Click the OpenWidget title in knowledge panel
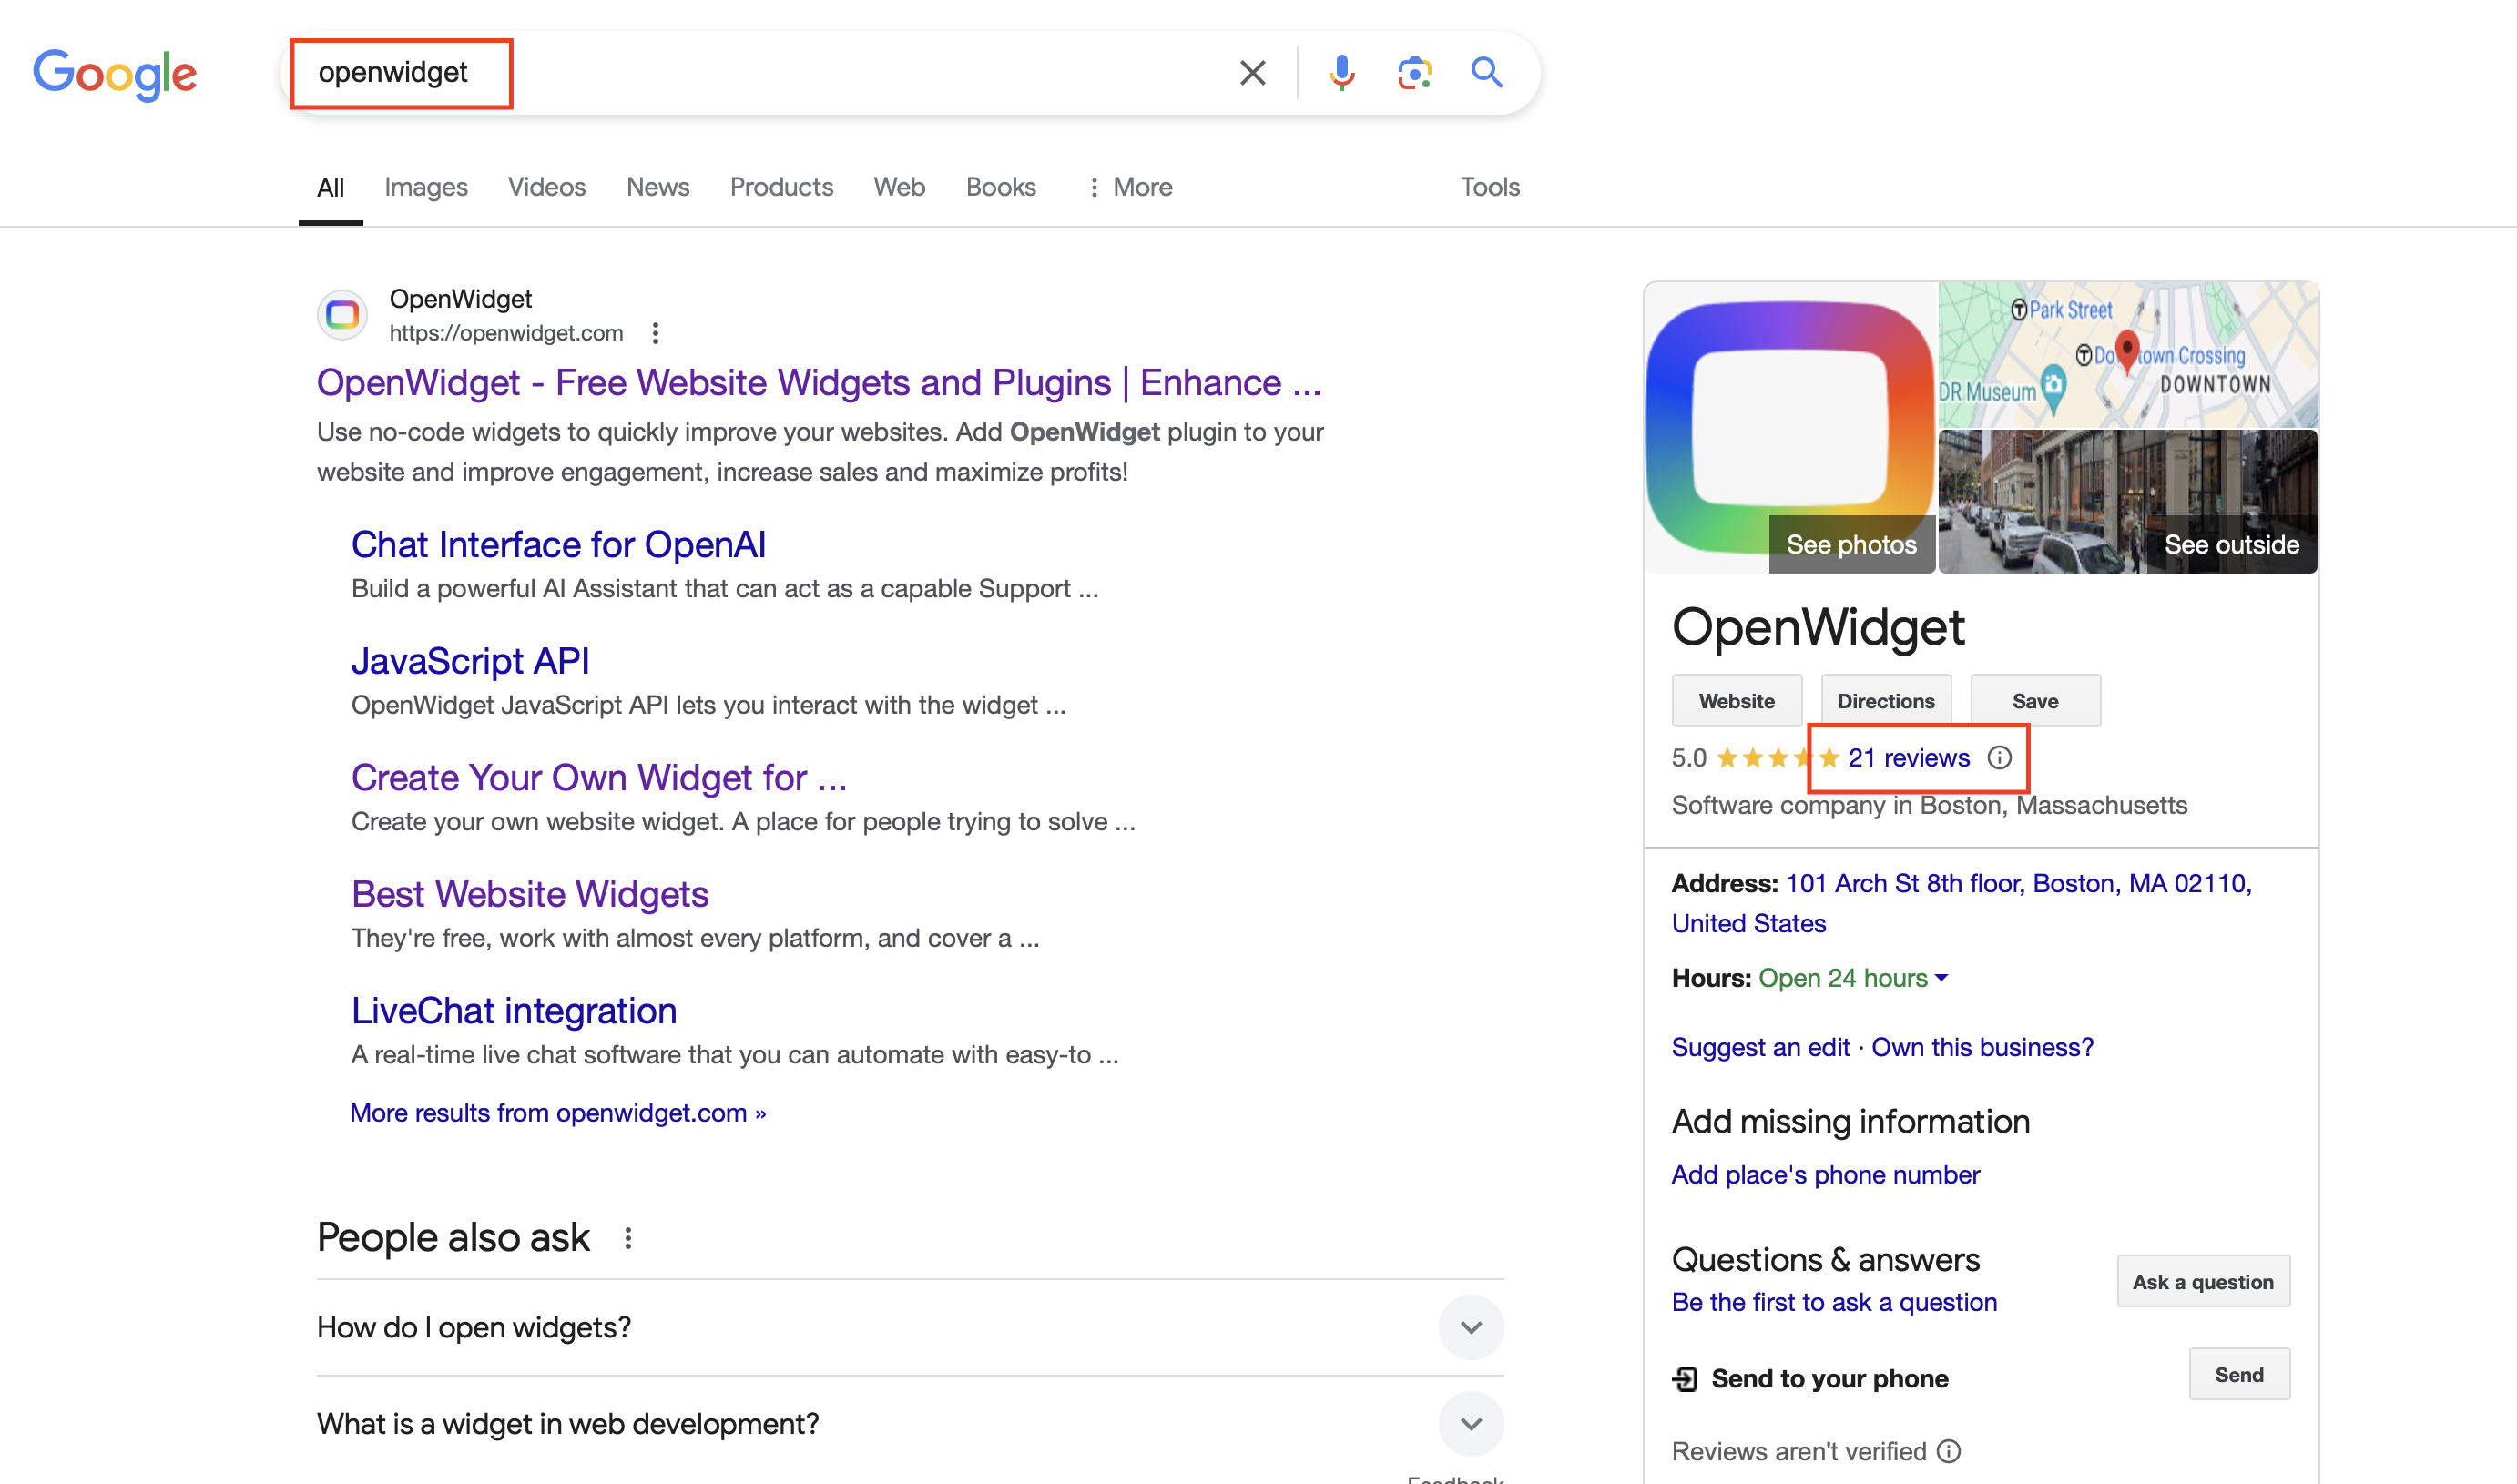 click(1818, 627)
